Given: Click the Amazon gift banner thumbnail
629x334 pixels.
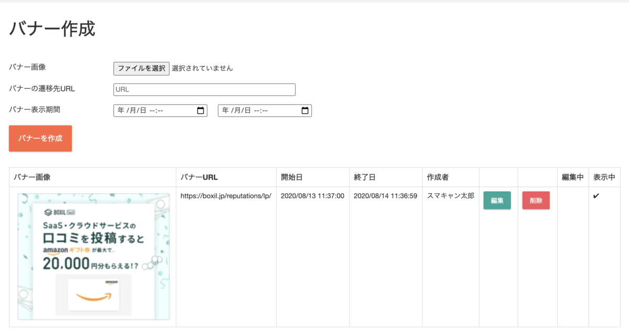Looking at the screenshot, I should (93, 257).
